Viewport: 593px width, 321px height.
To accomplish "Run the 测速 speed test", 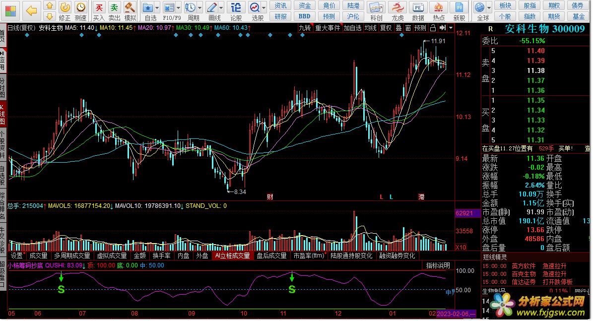I will click(80, 11).
